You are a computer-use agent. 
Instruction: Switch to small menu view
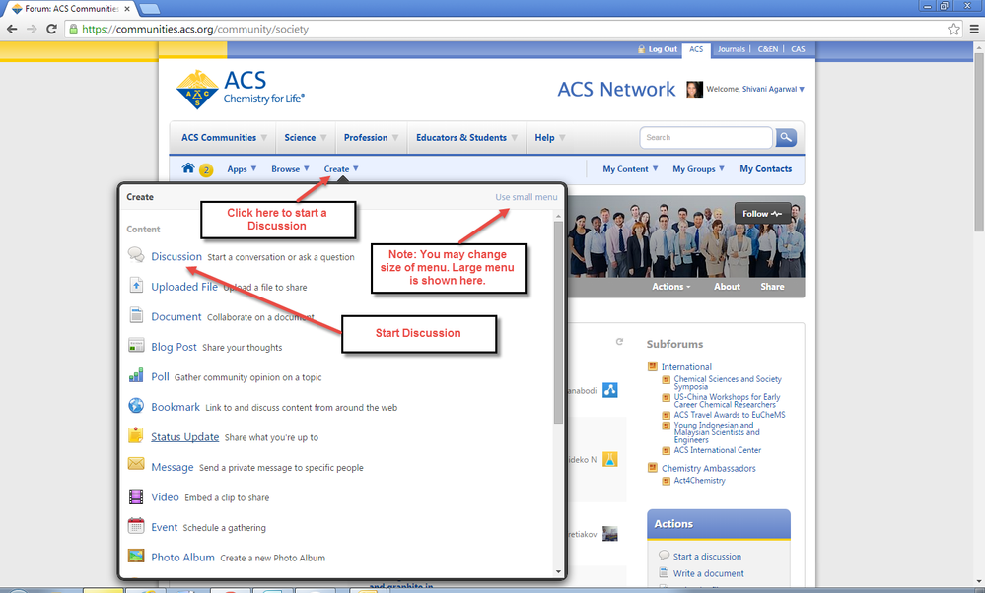tap(526, 197)
